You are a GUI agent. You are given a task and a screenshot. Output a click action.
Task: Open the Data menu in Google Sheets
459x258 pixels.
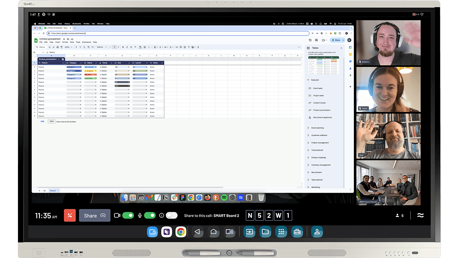(x=72, y=42)
